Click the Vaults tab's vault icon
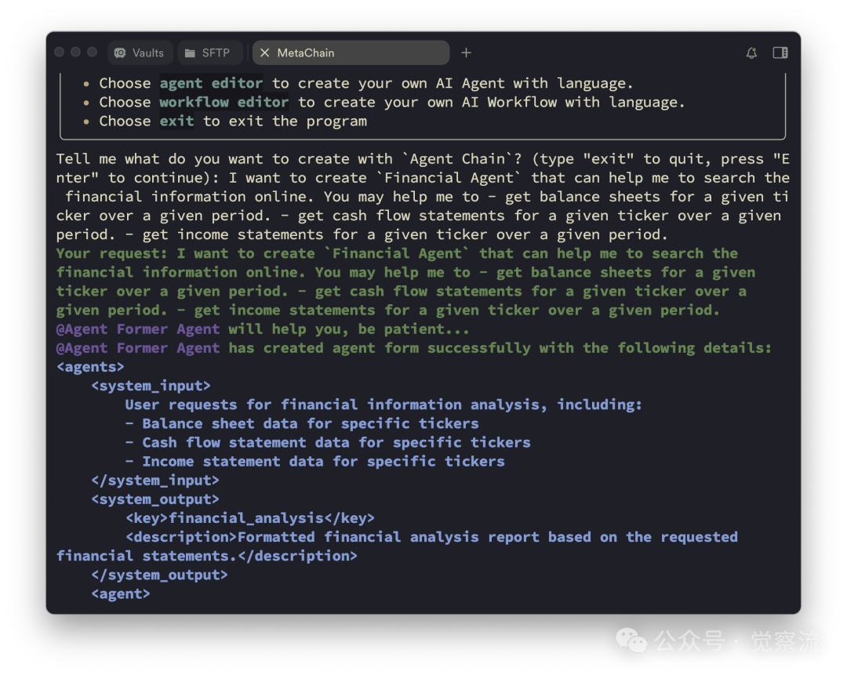 click(120, 53)
